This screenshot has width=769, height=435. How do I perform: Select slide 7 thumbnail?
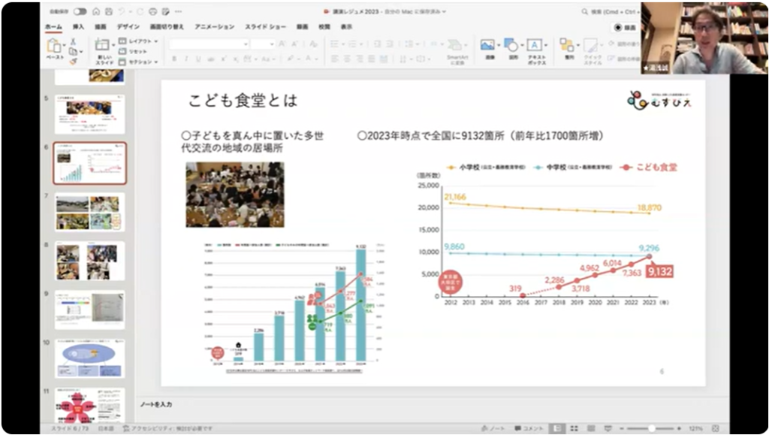click(x=89, y=213)
